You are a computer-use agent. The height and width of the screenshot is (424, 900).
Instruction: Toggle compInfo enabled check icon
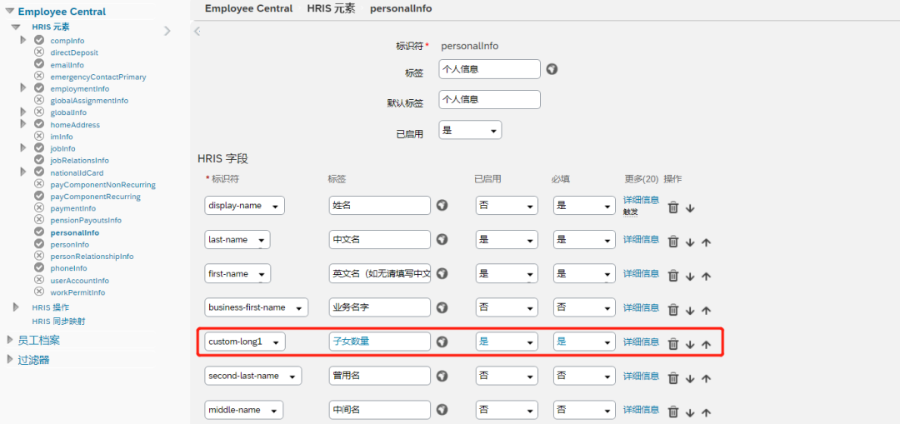(39, 40)
